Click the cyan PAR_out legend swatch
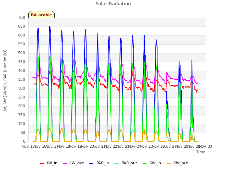227x170 pixels. coord(117,164)
